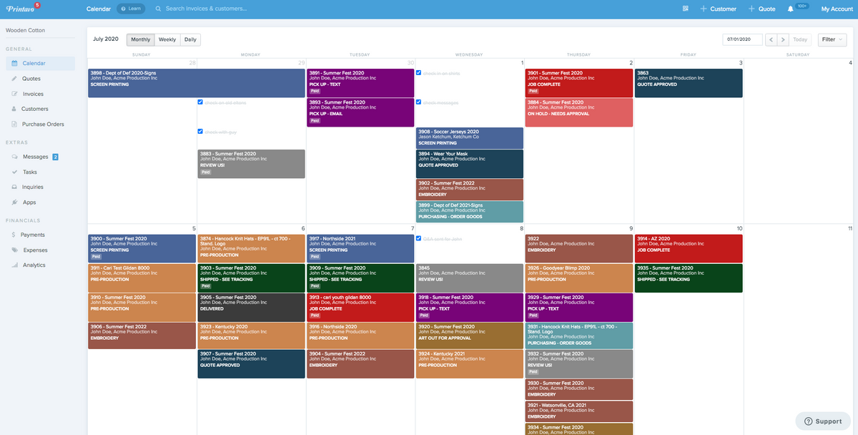Viewport: 858px width, 435px height.
Task: Uncheck the 'check with guy' task
Action: (200, 132)
